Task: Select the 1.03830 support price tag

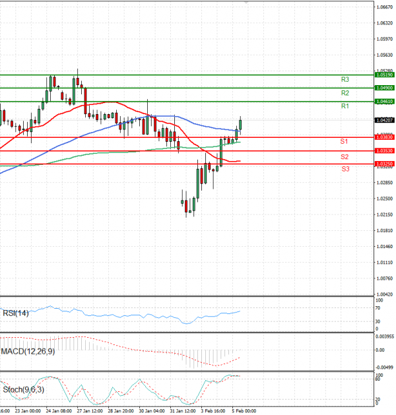Action: click(x=384, y=137)
